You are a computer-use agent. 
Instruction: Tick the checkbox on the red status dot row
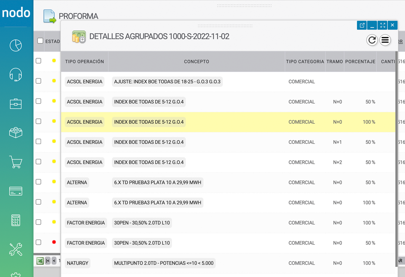[39, 242]
